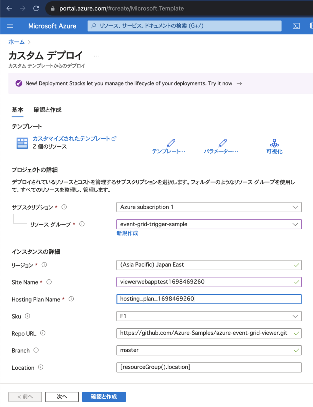Click the template grid icon
Image resolution: width=313 pixels, height=407 pixels.
[22, 143]
